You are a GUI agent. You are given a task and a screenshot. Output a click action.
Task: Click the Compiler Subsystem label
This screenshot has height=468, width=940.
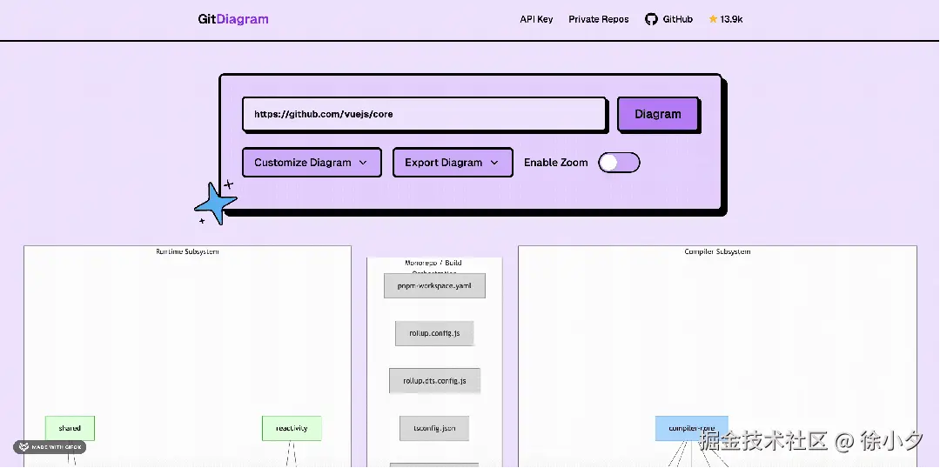pos(717,251)
